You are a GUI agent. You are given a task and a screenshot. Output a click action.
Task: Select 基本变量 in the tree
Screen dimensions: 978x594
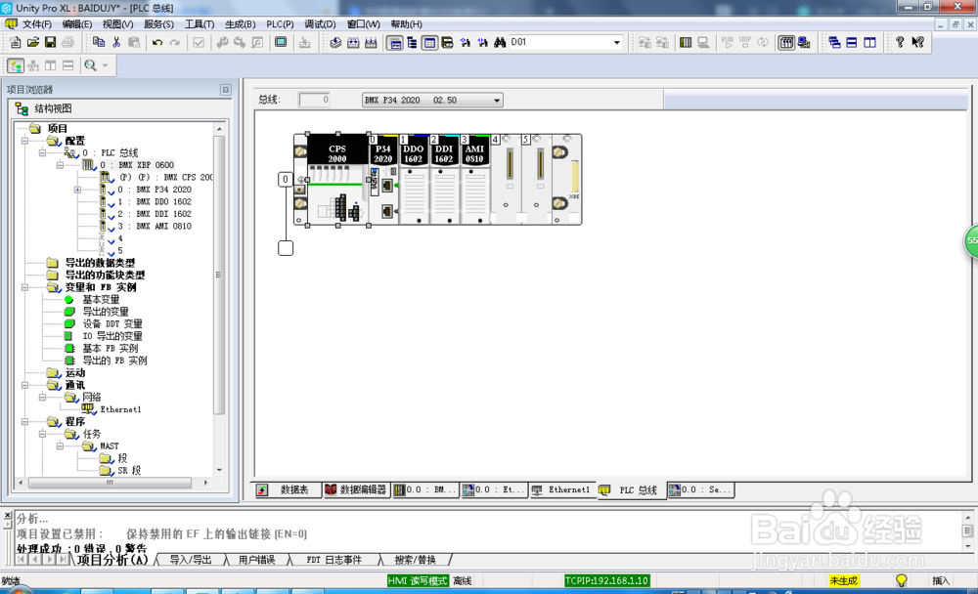[x=101, y=300]
